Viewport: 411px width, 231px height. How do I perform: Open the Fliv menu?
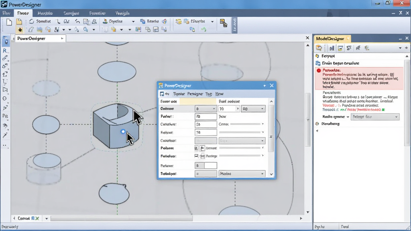pos(6,13)
